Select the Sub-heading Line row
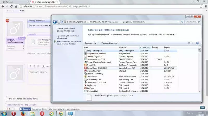Viewport: 208px width, 116px height. 130,80
